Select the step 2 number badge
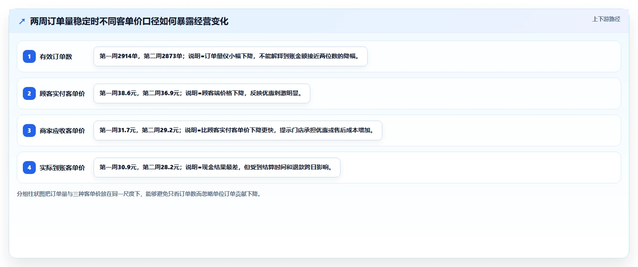 [x=29, y=93]
